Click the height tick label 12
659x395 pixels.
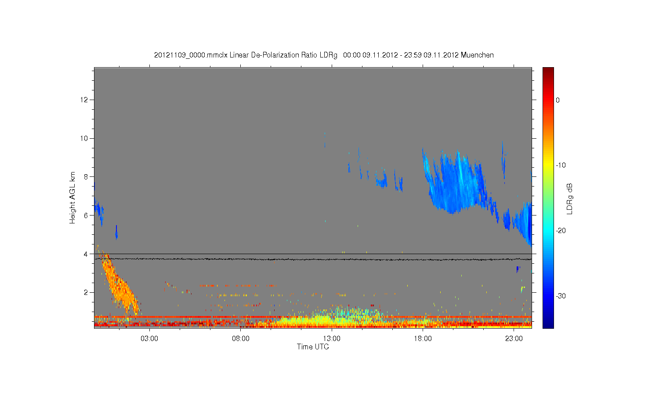pos(84,100)
